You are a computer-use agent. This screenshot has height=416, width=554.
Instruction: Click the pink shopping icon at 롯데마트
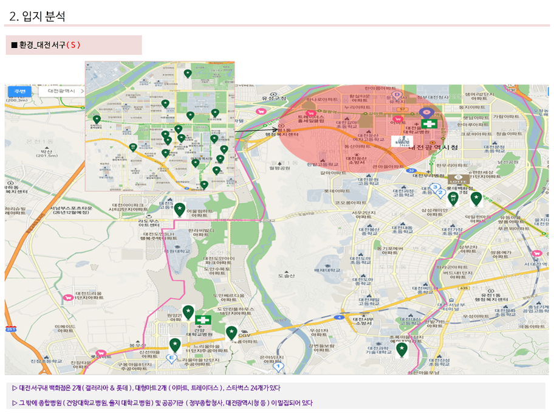101,353
